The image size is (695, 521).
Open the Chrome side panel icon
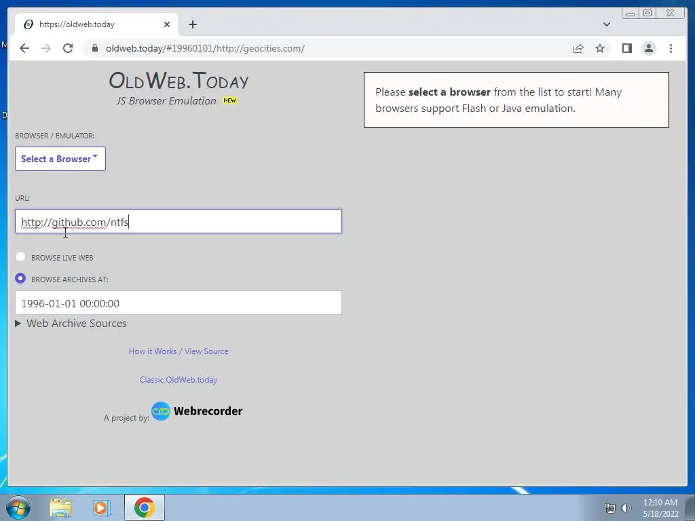(626, 48)
